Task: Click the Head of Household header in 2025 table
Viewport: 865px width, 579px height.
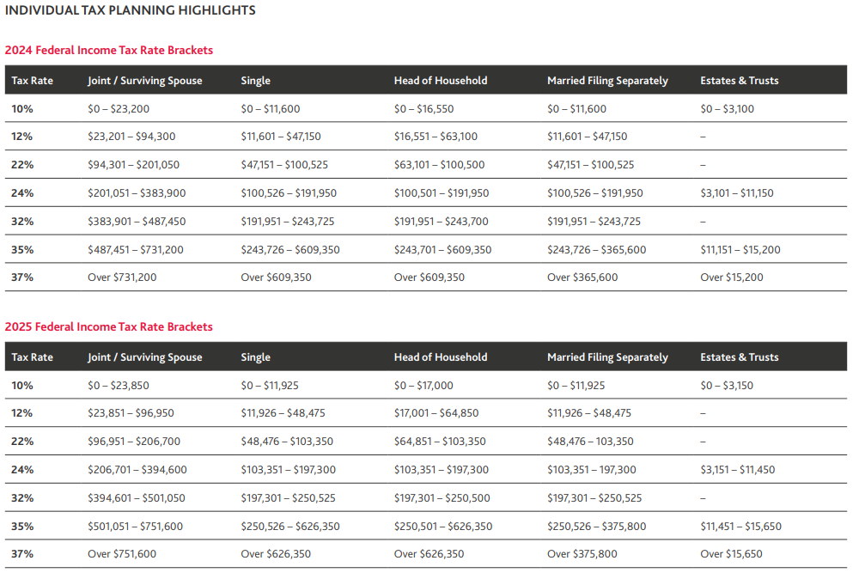Action: pyautogui.click(x=441, y=357)
